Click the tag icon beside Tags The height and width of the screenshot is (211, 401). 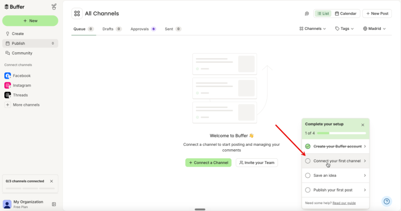(337, 28)
